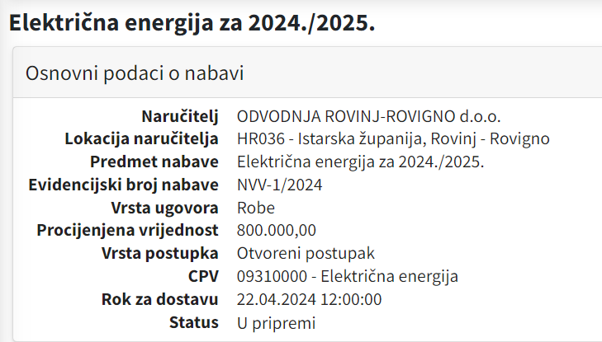Click the 'Procijenjena vrijednost' label
This screenshot has height=342, width=602.
[x=128, y=230]
